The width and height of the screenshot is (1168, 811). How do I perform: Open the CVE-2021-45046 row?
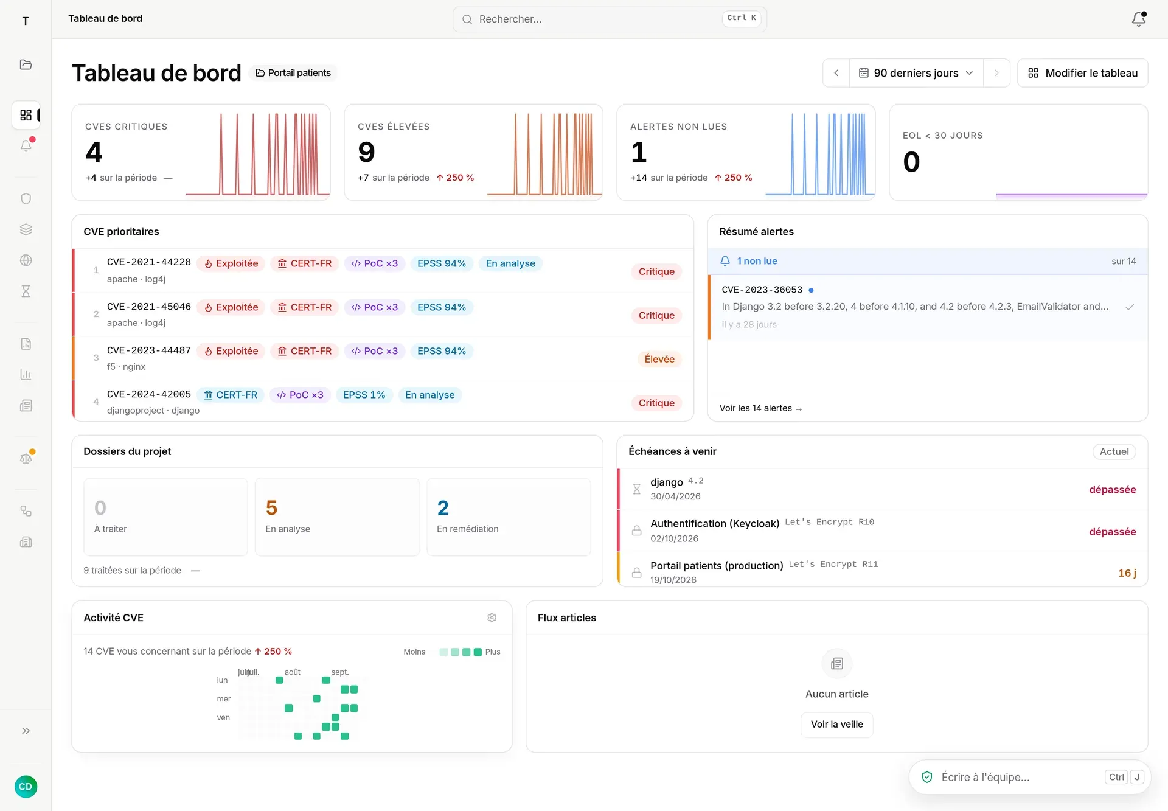click(383, 315)
